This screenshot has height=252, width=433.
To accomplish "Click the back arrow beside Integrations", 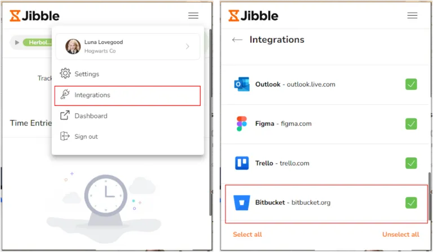I will [x=237, y=40].
